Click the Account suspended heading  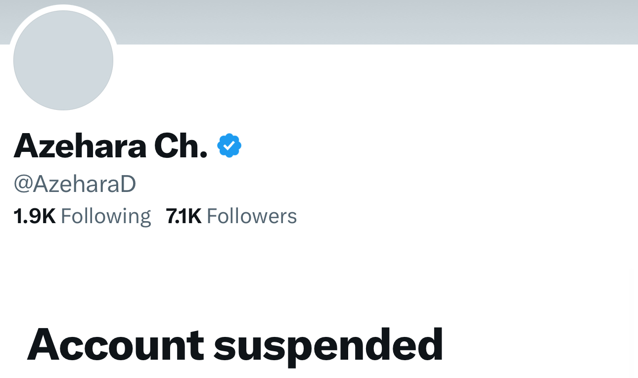point(235,344)
